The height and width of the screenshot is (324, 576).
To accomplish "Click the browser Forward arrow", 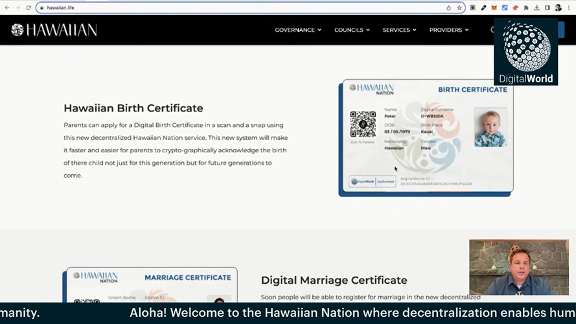I will click(17, 8).
